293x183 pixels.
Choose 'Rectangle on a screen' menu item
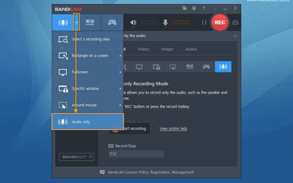pos(88,56)
